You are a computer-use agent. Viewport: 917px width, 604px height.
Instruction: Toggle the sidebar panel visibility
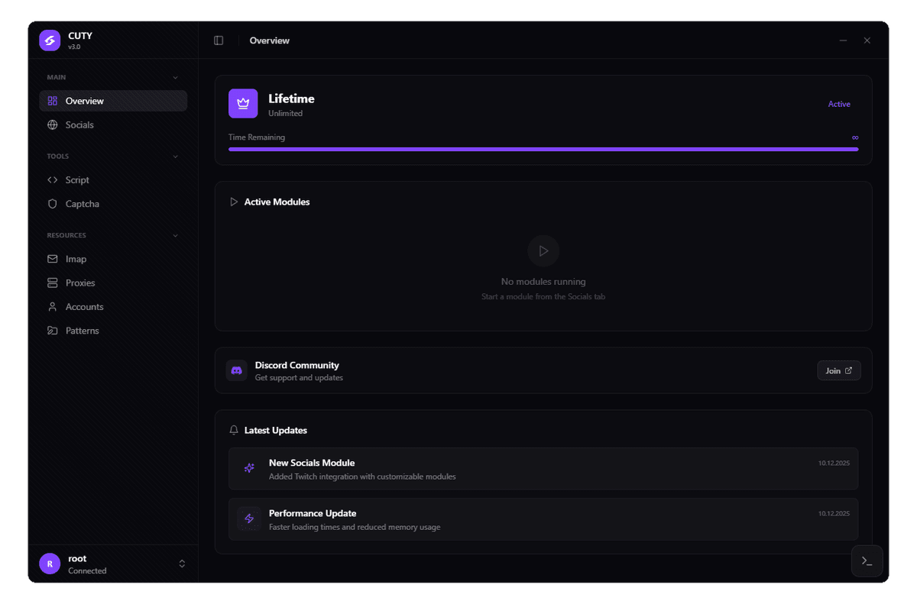219,40
